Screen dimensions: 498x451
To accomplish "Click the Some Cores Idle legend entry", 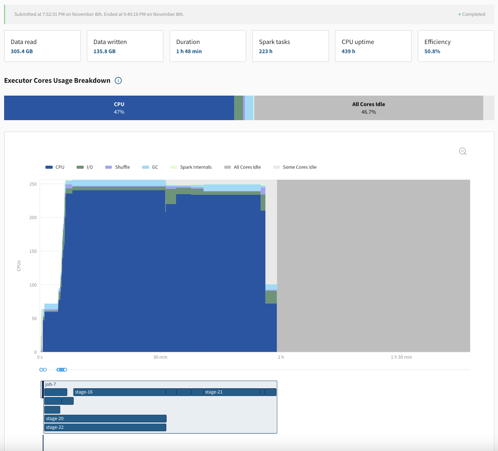I will tap(295, 167).
